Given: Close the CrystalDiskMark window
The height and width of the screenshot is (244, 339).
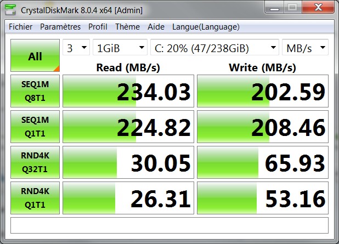Looking at the screenshot, I should [318, 8].
